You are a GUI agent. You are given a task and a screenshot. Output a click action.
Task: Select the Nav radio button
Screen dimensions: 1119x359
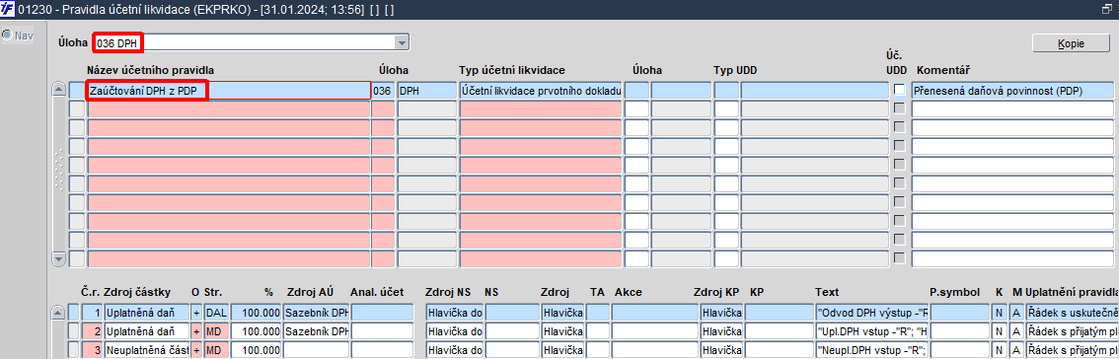(7, 35)
